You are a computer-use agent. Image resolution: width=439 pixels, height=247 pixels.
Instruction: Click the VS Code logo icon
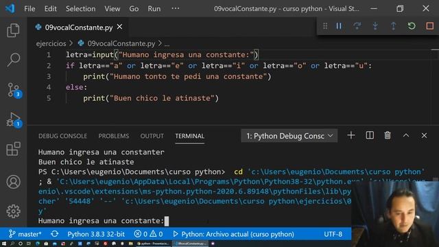pyautogui.click(x=10, y=8)
